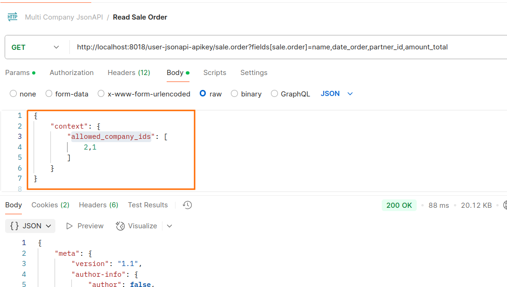Click the network globe icon beside response size
507x287 pixels.
click(x=505, y=205)
